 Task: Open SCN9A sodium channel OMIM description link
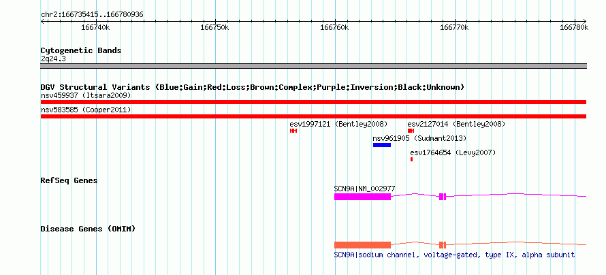454,255
